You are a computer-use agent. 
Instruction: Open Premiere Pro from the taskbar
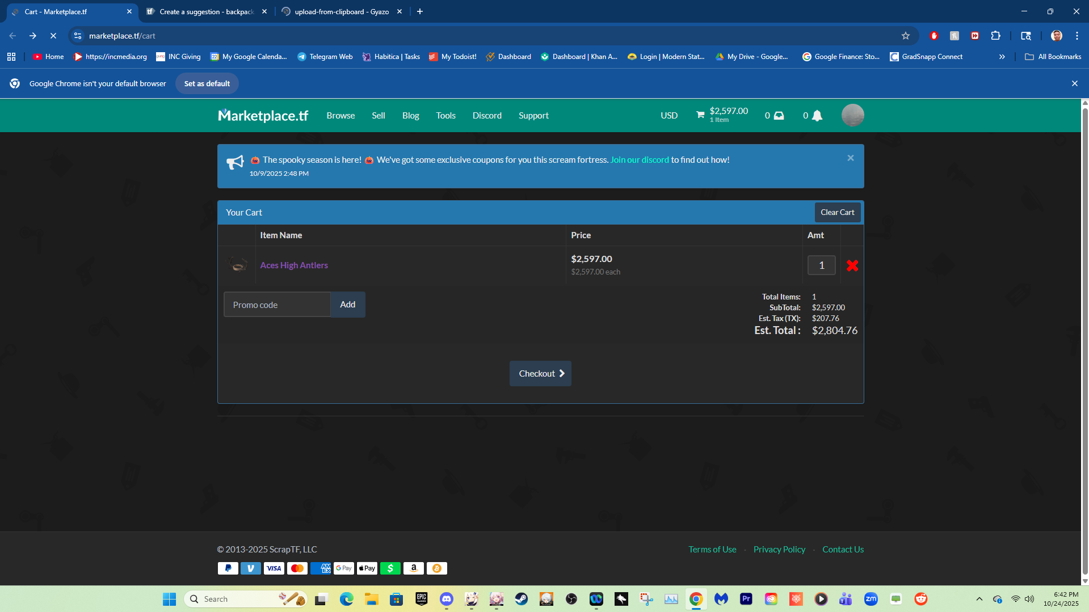click(746, 599)
